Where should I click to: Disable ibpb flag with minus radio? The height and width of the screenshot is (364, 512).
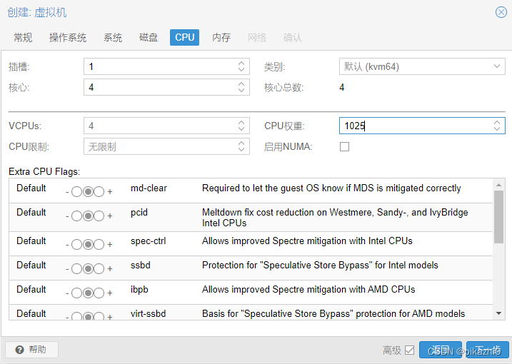click(x=76, y=293)
